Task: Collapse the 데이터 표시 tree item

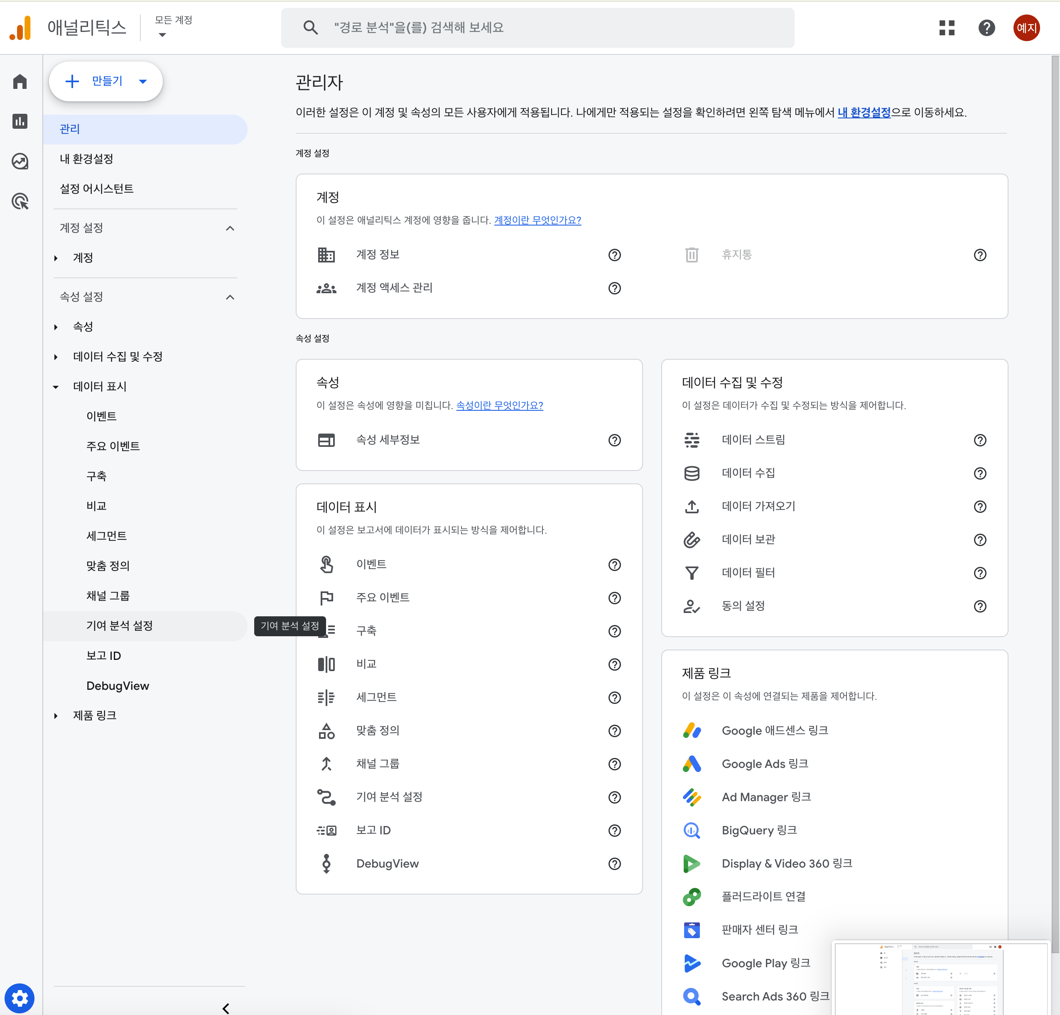Action: click(x=56, y=387)
